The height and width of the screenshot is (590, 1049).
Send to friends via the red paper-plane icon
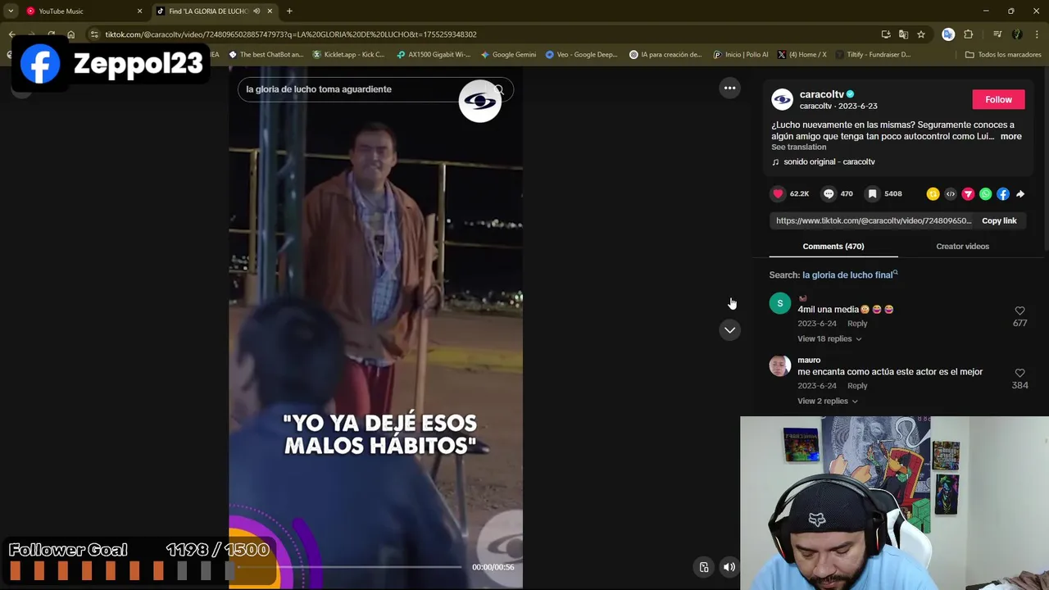(968, 194)
